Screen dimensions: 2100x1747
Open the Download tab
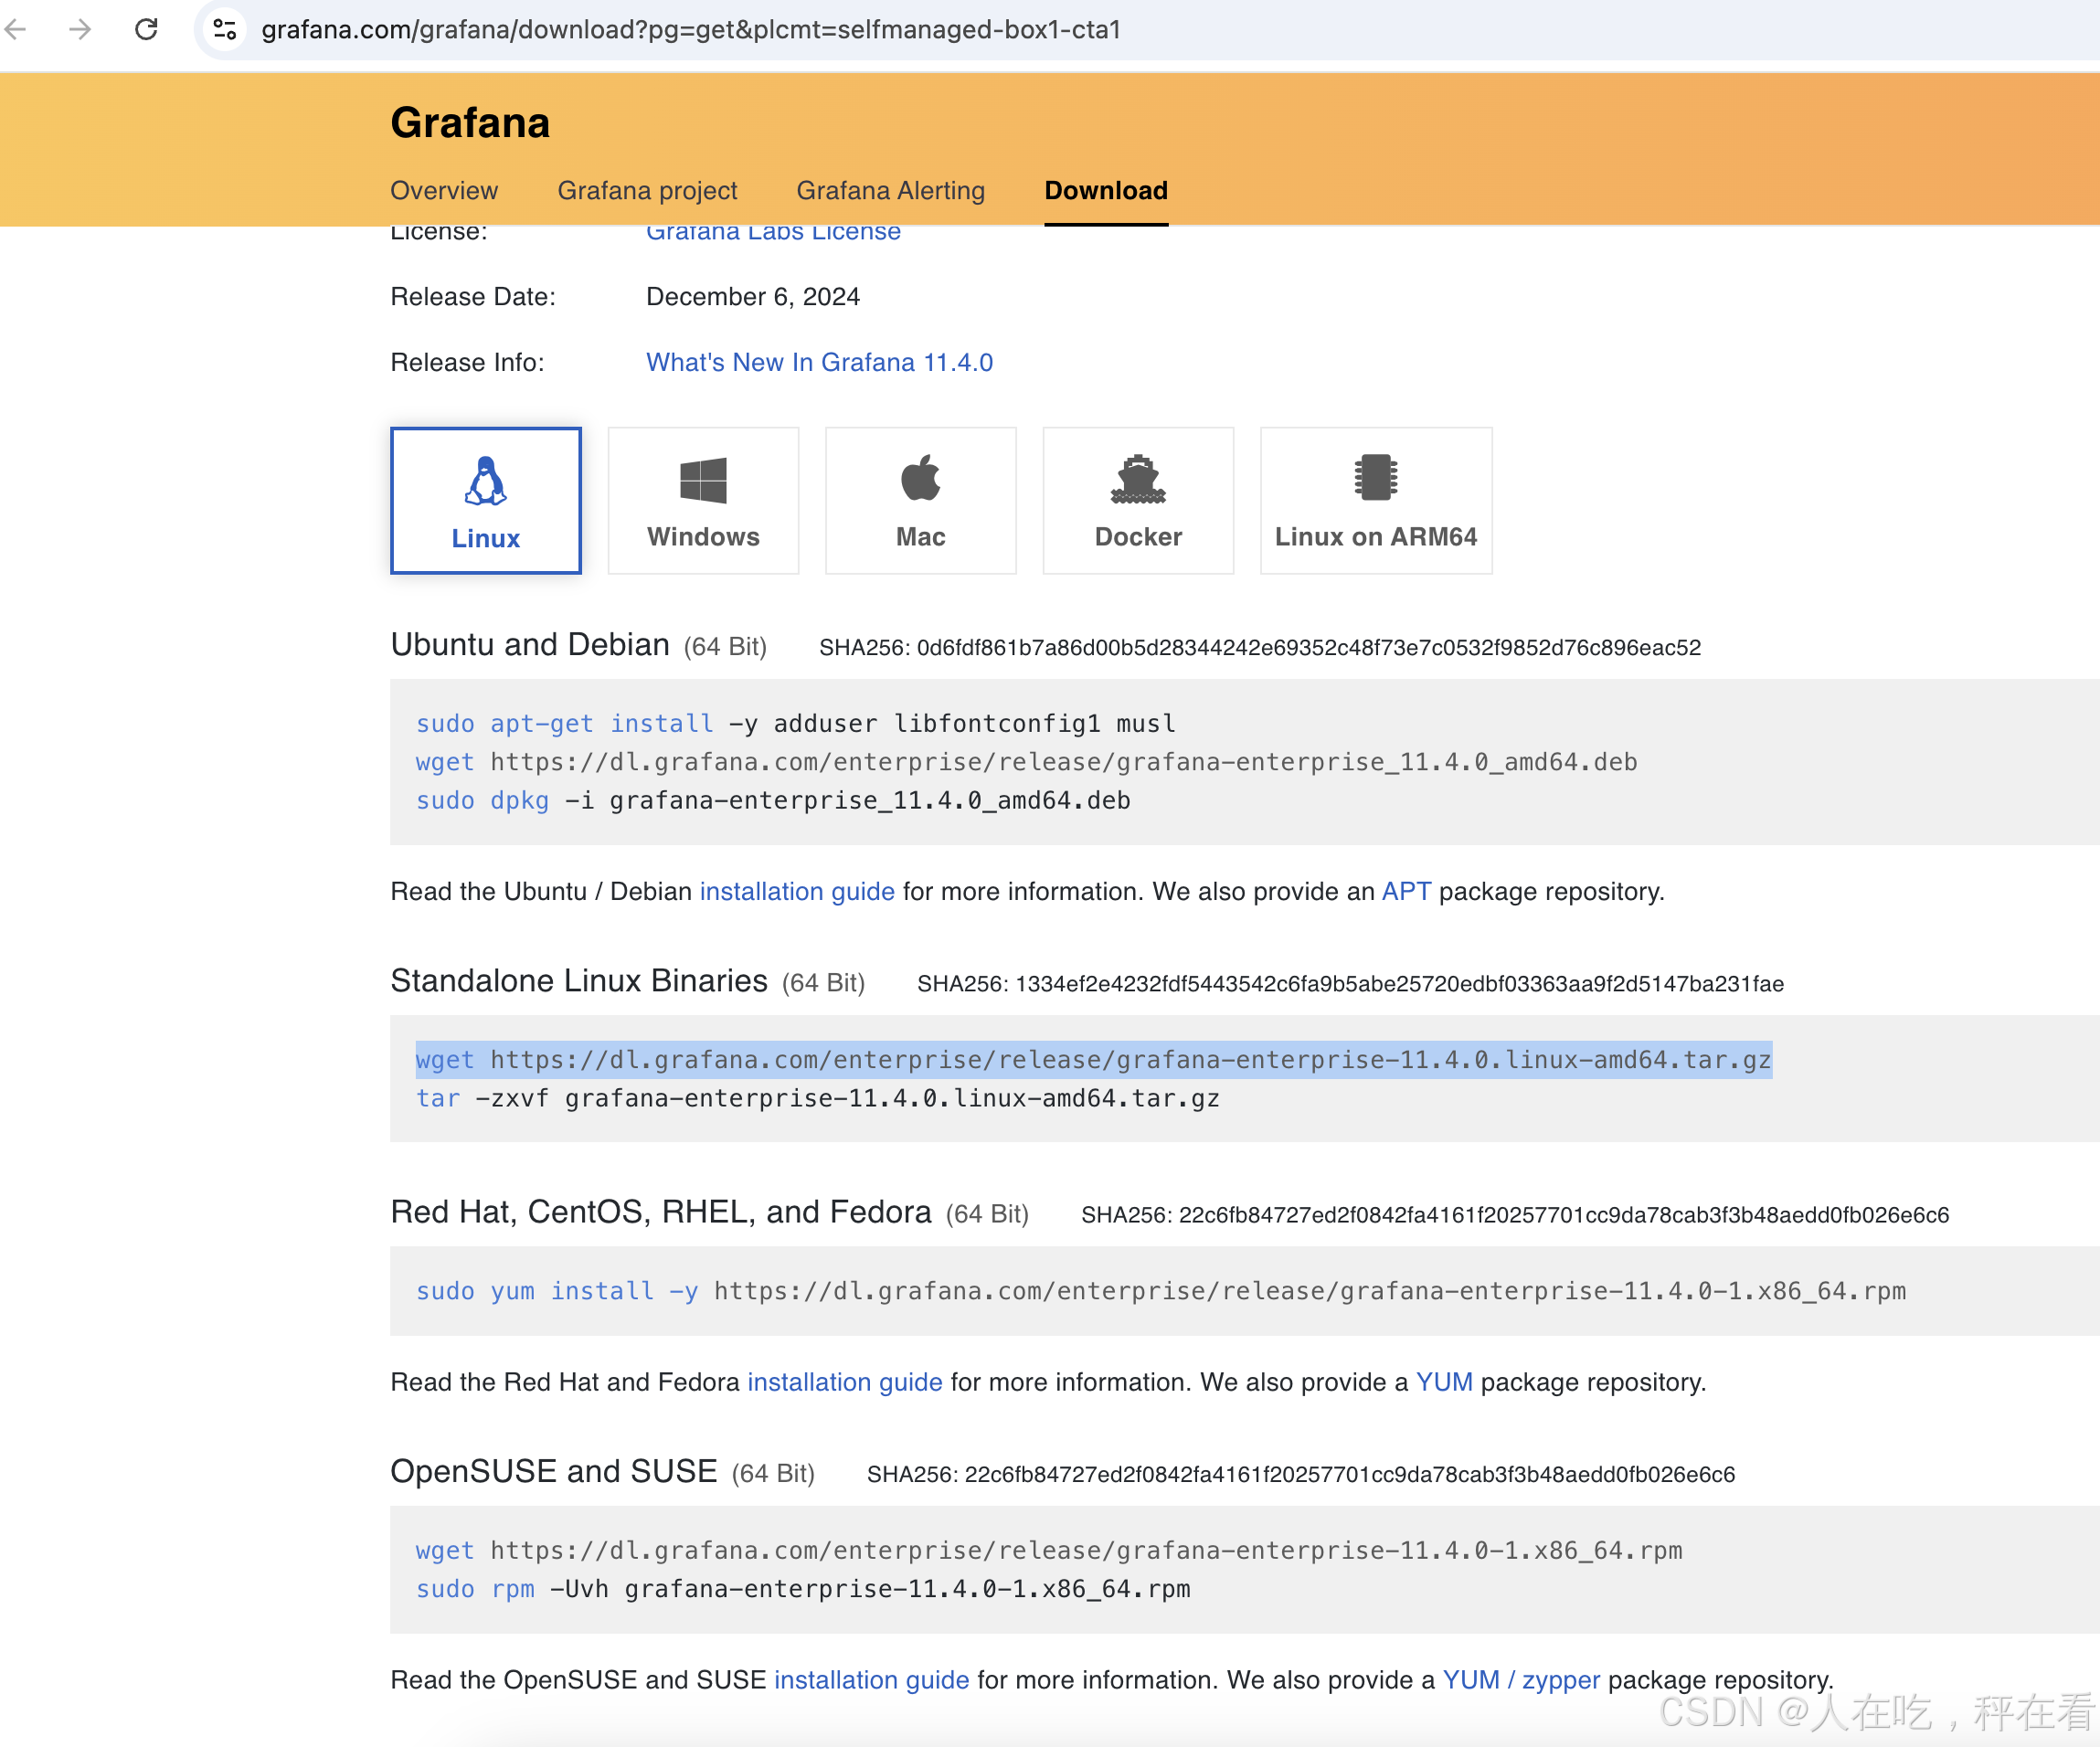(1106, 190)
